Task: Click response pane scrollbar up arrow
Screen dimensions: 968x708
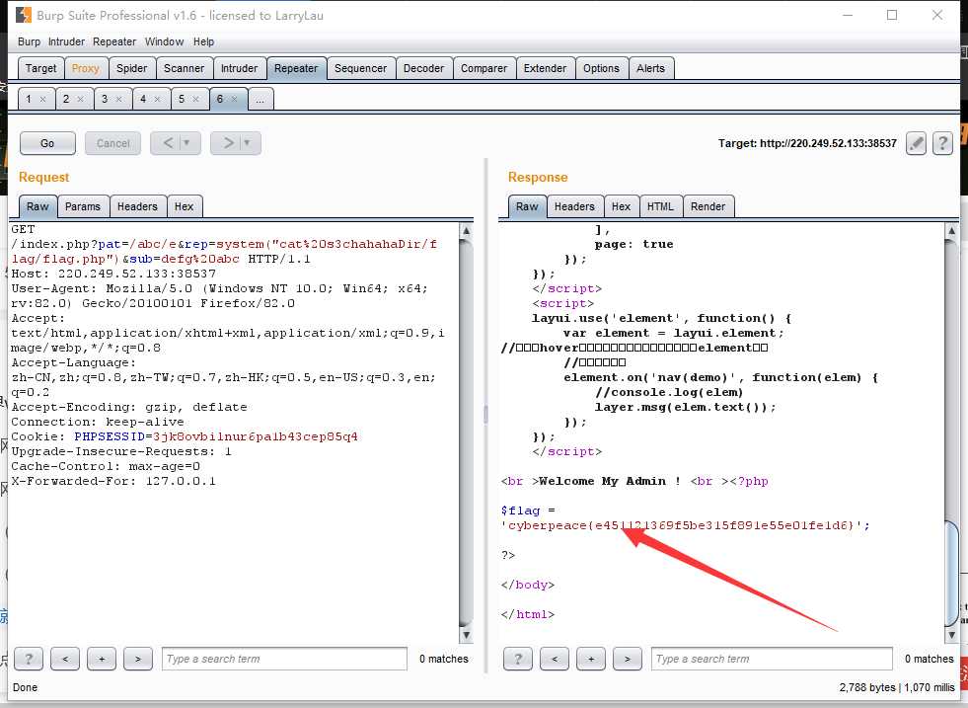Action: click(x=951, y=231)
